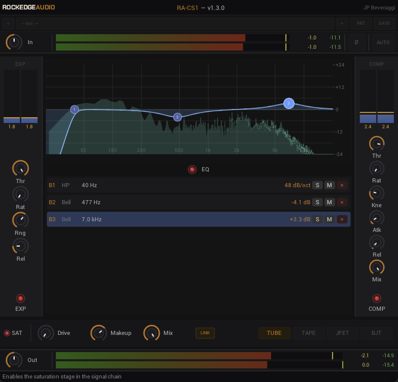This screenshot has width=398, height=382.
Task: Toggle the EQ enable LED
Action: point(192,170)
